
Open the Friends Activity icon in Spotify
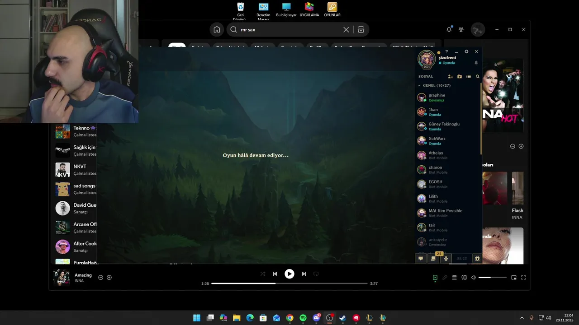(x=461, y=29)
